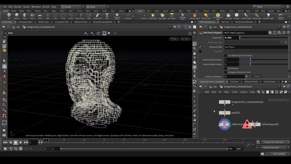
Task: Open the network editor Layout menu
Action: pyautogui.click(x=243, y=92)
